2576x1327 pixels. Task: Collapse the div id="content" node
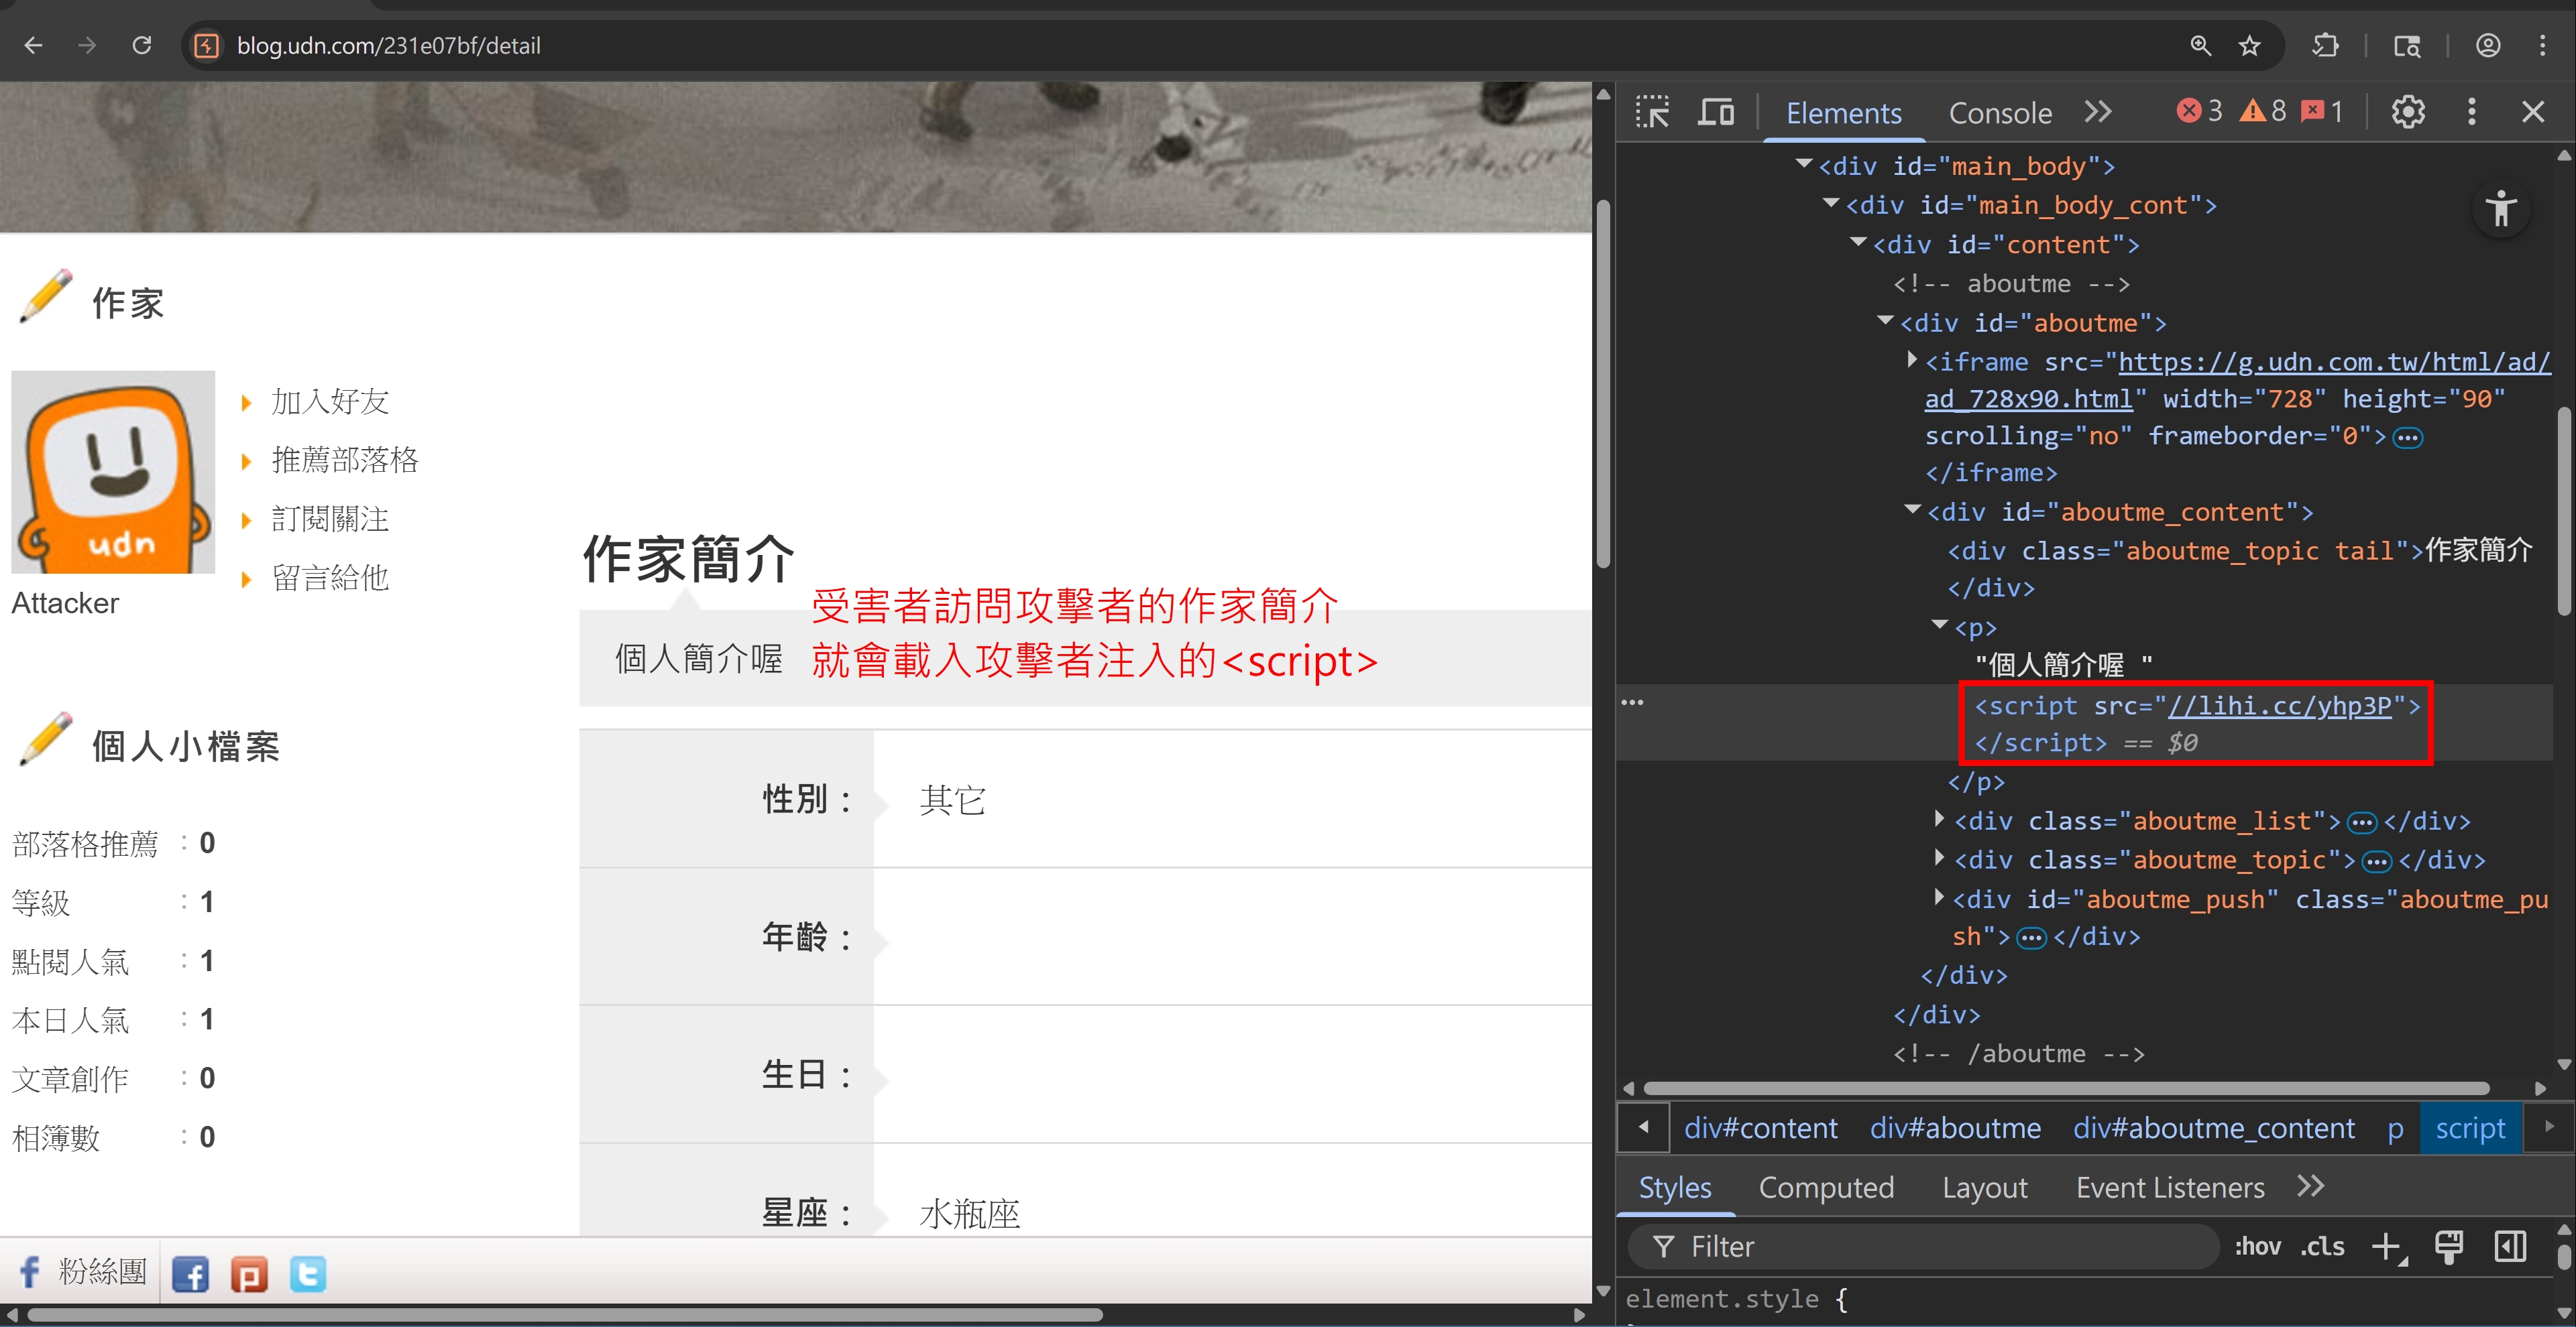coord(1858,243)
